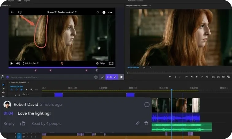Select the Ripple Edit tool
Image resolution: width=232 pixels, height=139 pixels.
[x=3, y=93]
